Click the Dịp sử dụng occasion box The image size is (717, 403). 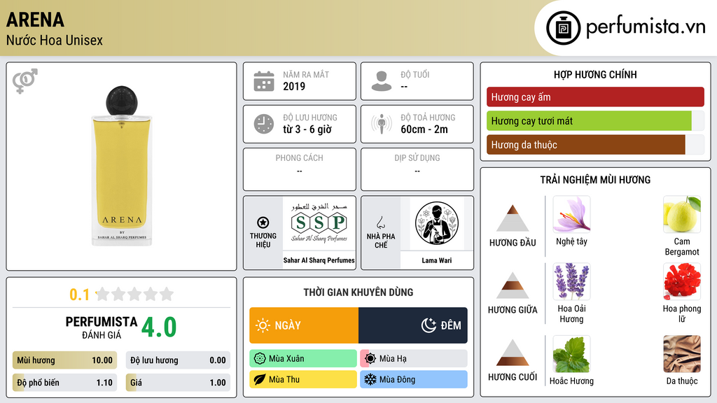tap(417, 169)
